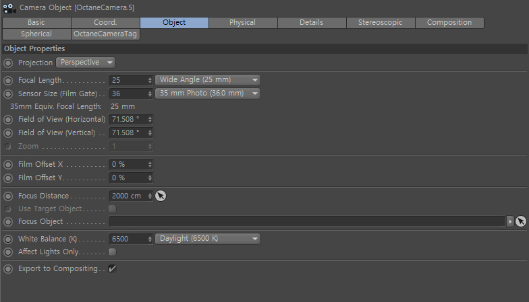Open the Daylight (6500 K) preset dropdown
529x302 pixels.
208,239
